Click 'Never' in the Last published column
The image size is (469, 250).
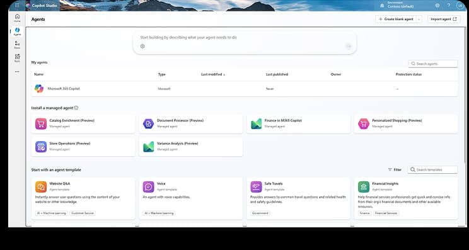(270, 89)
